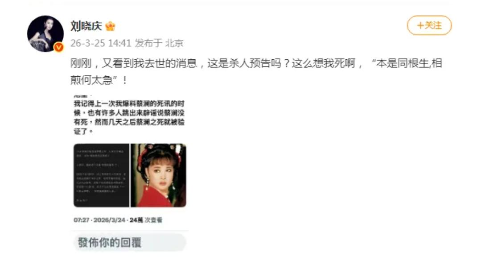
Task: Click the post timestamp 26-3-25 14:41
Action: pyautogui.click(x=101, y=43)
